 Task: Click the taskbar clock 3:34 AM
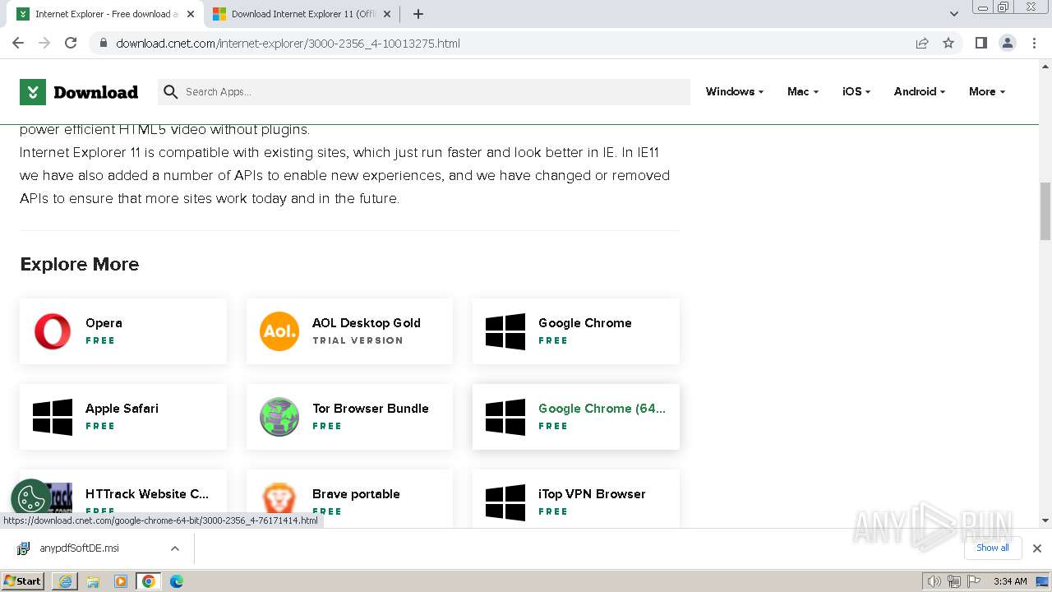click(1010, 581)
